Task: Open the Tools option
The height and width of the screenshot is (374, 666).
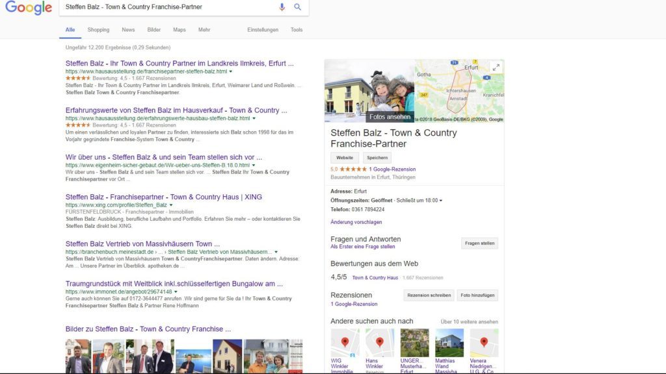Action: [297, 30]
